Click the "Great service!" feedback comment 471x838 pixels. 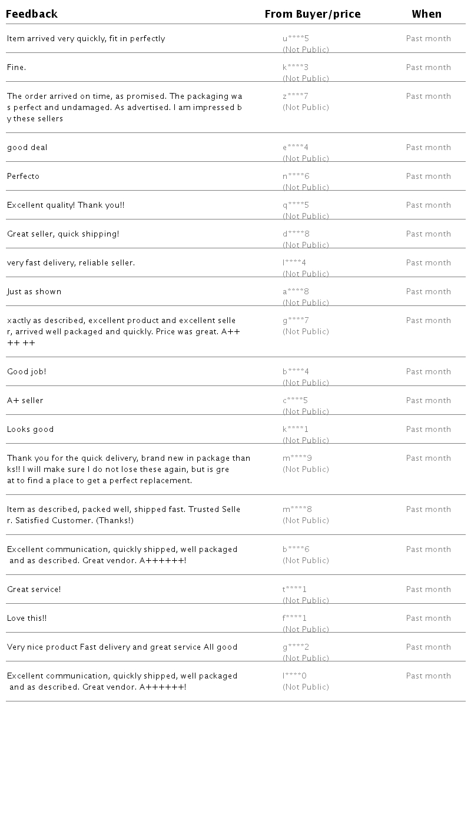[34, 590]
